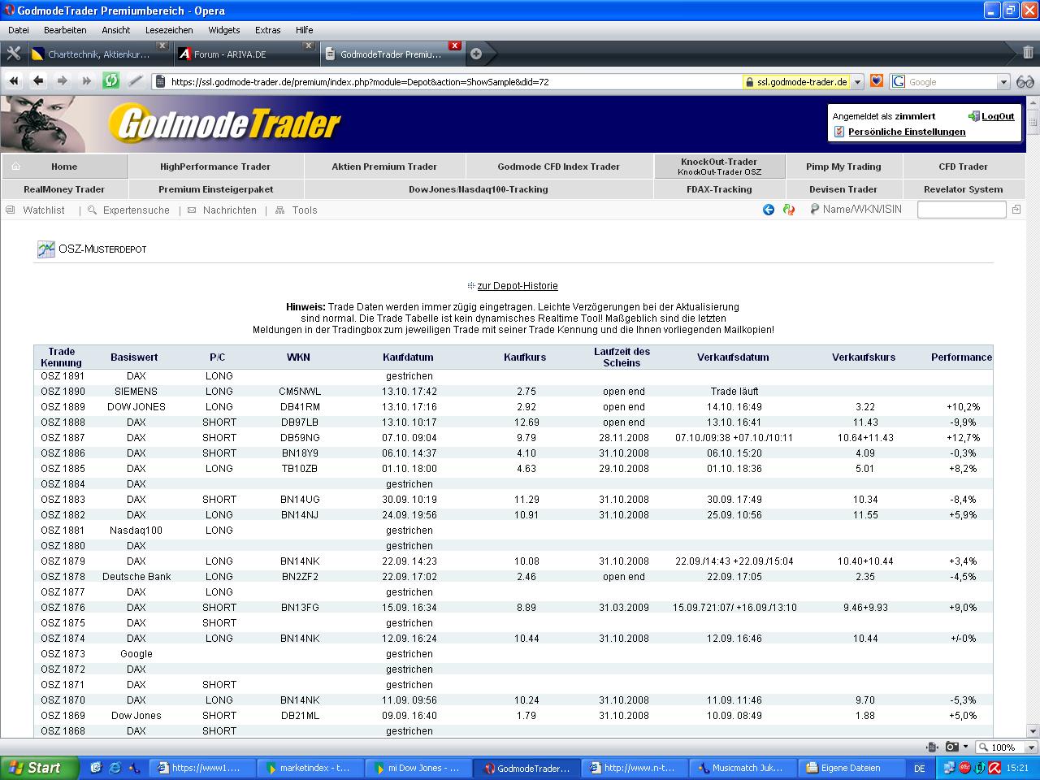
Task: Click the orange heart icon beside address bar
Action: click(x=877, y=81)
